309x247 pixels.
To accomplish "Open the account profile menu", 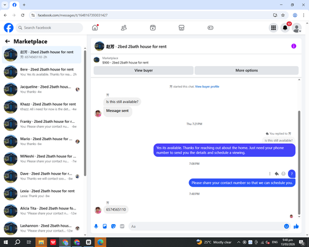I will (x=297, y=28).
